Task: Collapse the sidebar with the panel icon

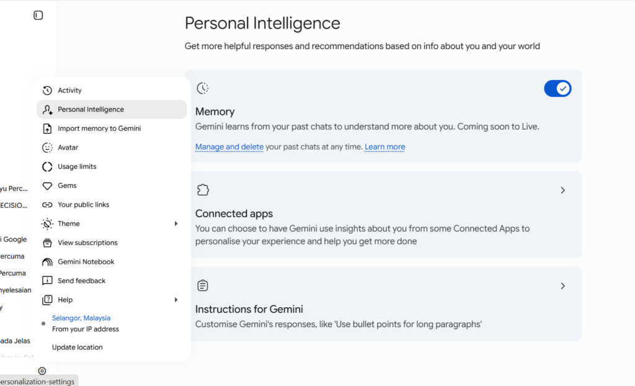Action: point(38,16)
